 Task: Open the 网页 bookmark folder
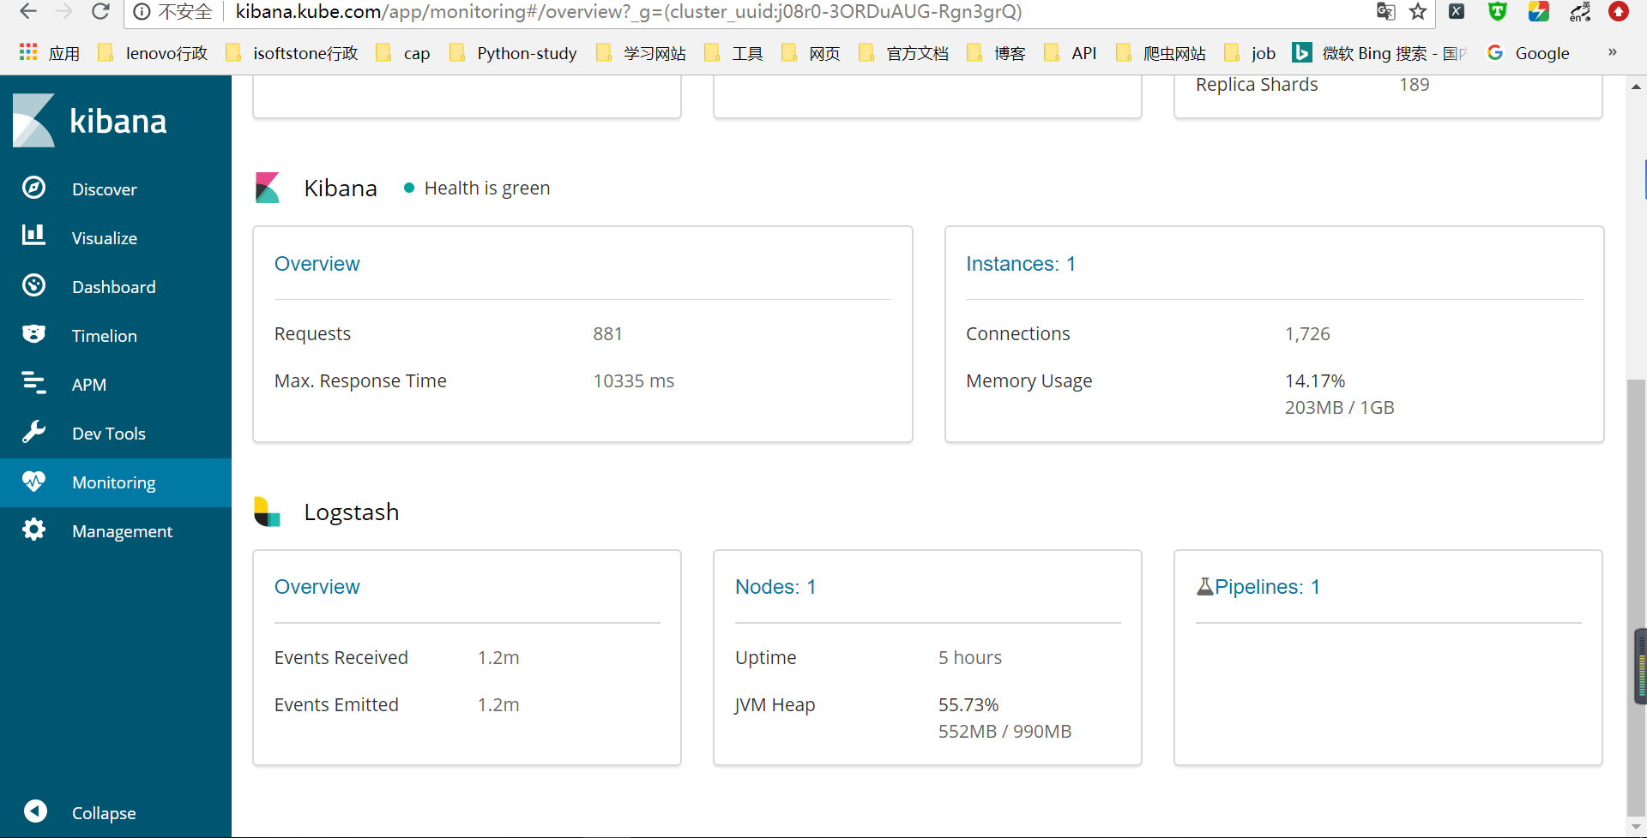[x=811, y=53]
